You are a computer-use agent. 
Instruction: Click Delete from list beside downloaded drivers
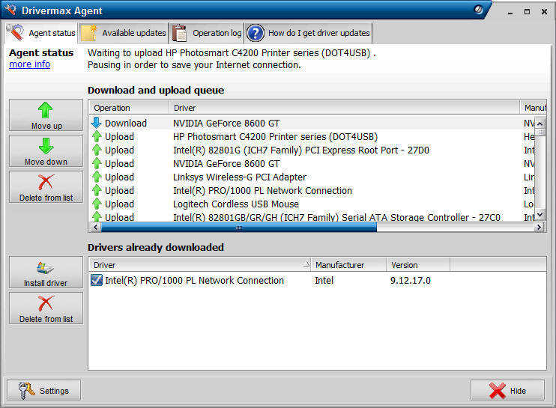tap(46, 308)
